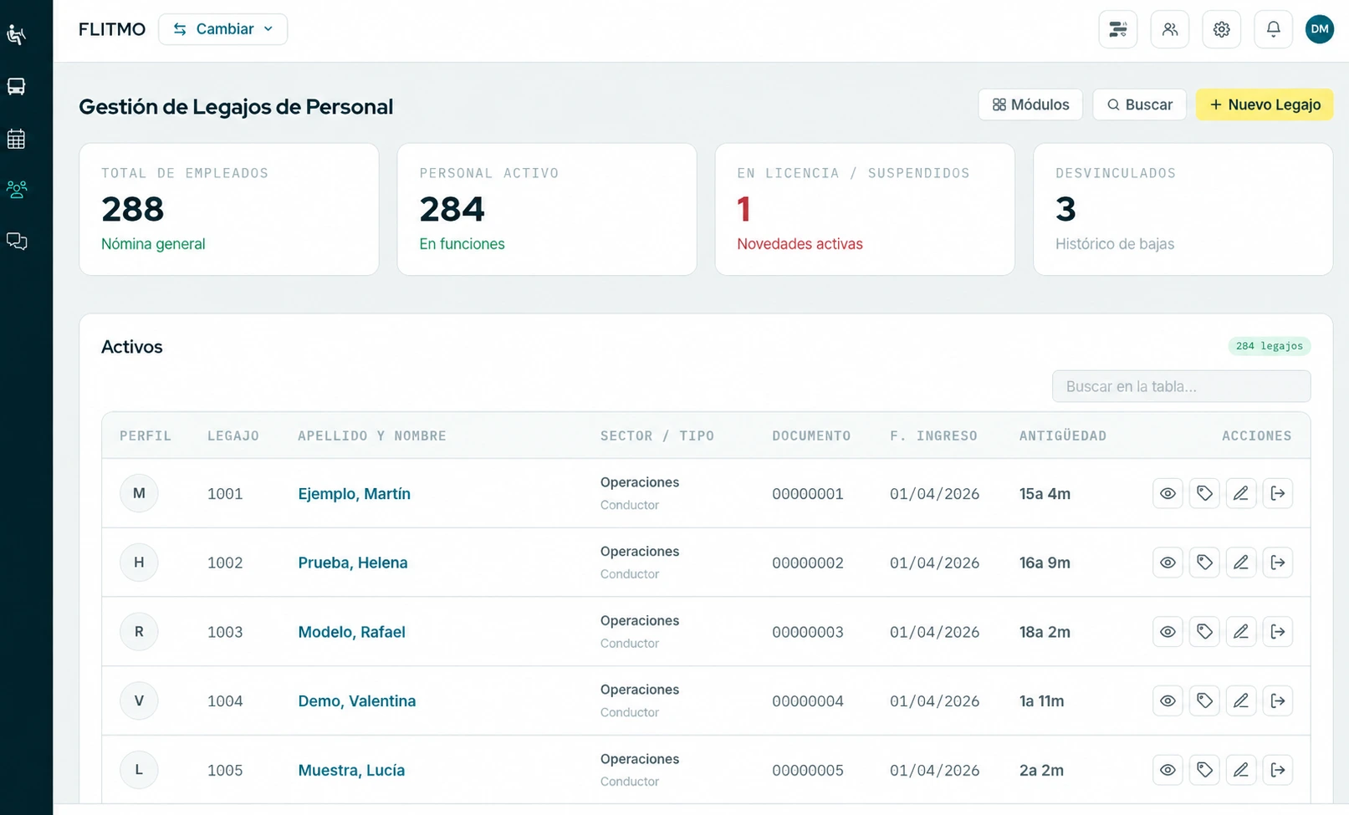Open the Módulos button
The width and height of the screenshot is (1349, 815).
pyautogui.click(x=1030, y=104)
